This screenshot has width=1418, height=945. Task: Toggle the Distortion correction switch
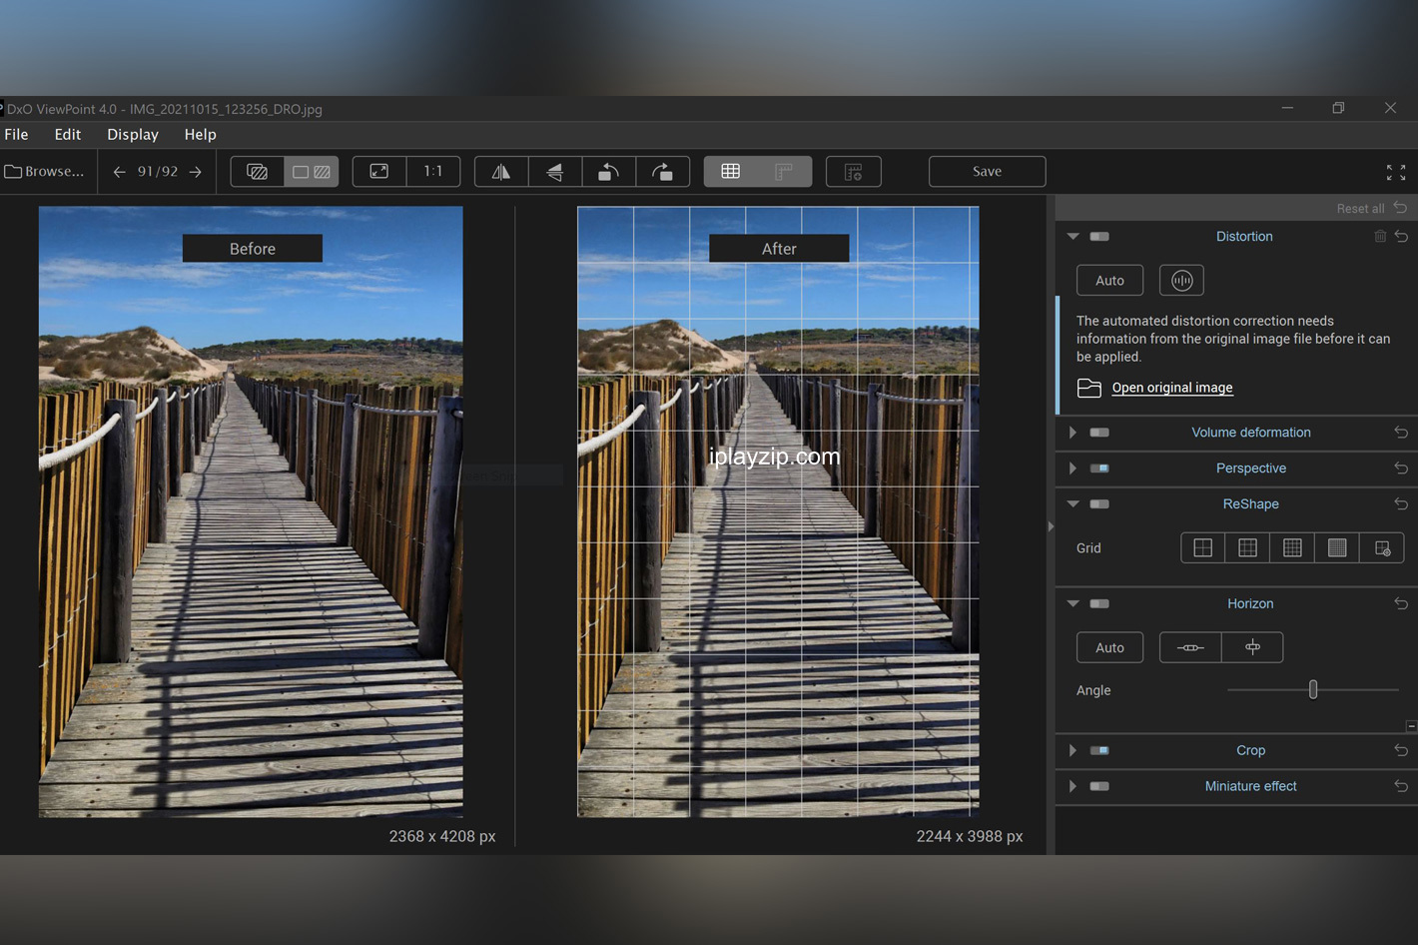(x=1099, y=237)
